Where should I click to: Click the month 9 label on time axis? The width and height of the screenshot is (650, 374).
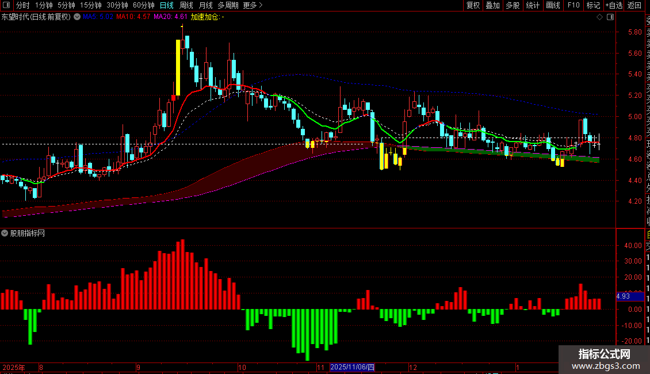(139, 367)
